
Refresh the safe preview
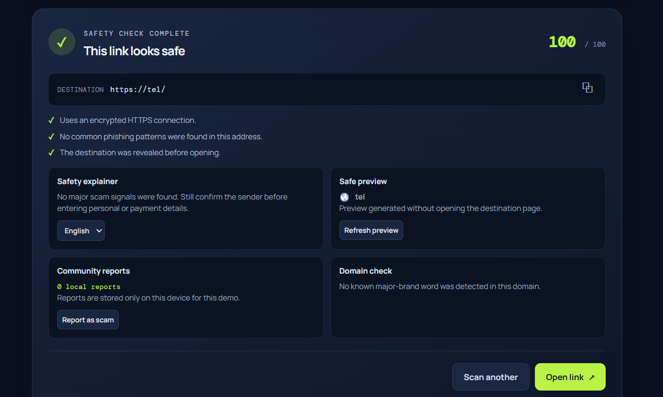click(x=371, y=230)
